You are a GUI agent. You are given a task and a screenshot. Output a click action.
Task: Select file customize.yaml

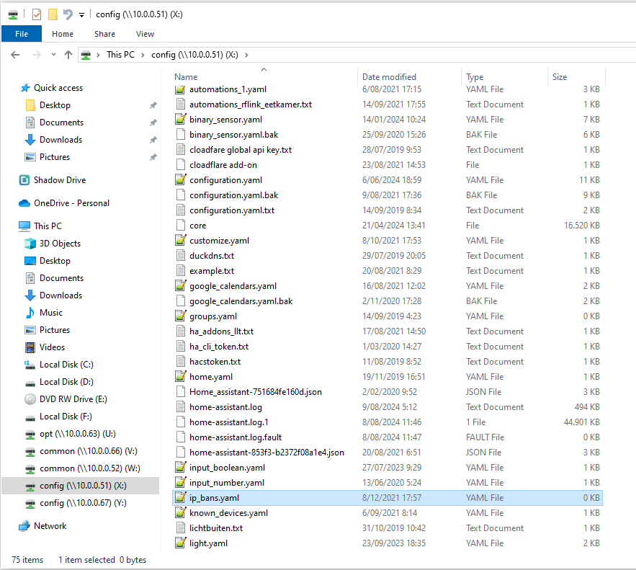[x=220, y=241]
